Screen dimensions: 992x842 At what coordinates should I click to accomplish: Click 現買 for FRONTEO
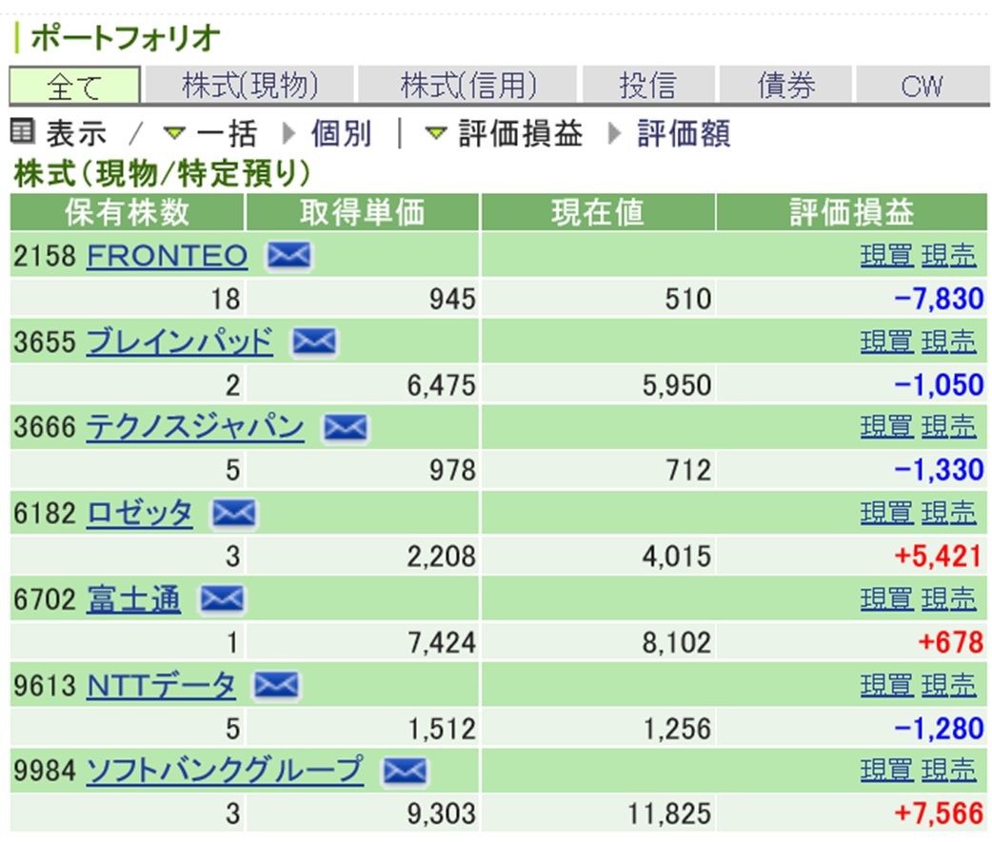coord(887,256)
